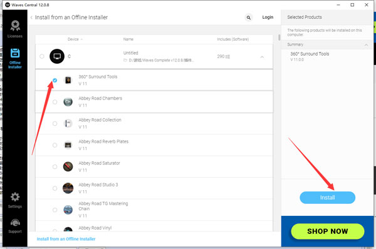
Task: Click Includes (Software) column header
Action: (x=233, y=39)
